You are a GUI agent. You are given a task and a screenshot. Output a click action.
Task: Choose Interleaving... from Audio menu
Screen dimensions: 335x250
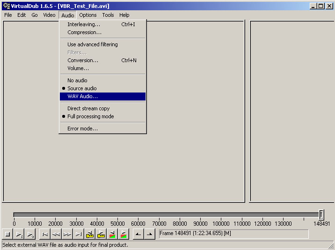click(x=102, y=24)
